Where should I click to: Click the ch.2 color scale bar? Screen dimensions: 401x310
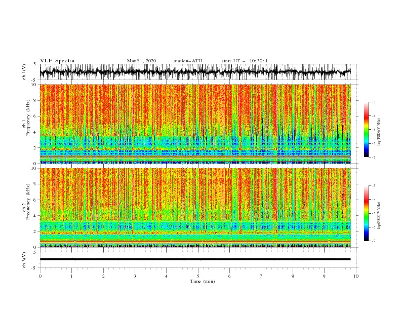click(x=366, y=213)
